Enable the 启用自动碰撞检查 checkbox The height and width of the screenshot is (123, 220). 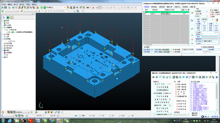(x=202, y=47)
